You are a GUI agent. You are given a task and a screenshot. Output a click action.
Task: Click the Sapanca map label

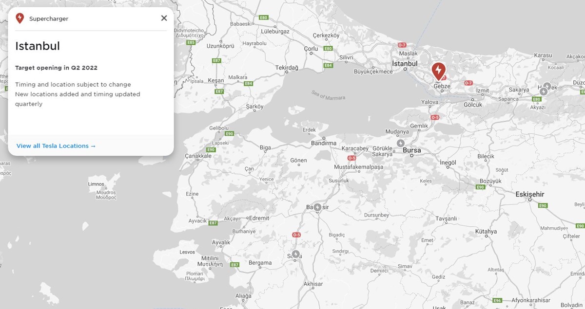(508, 99)
